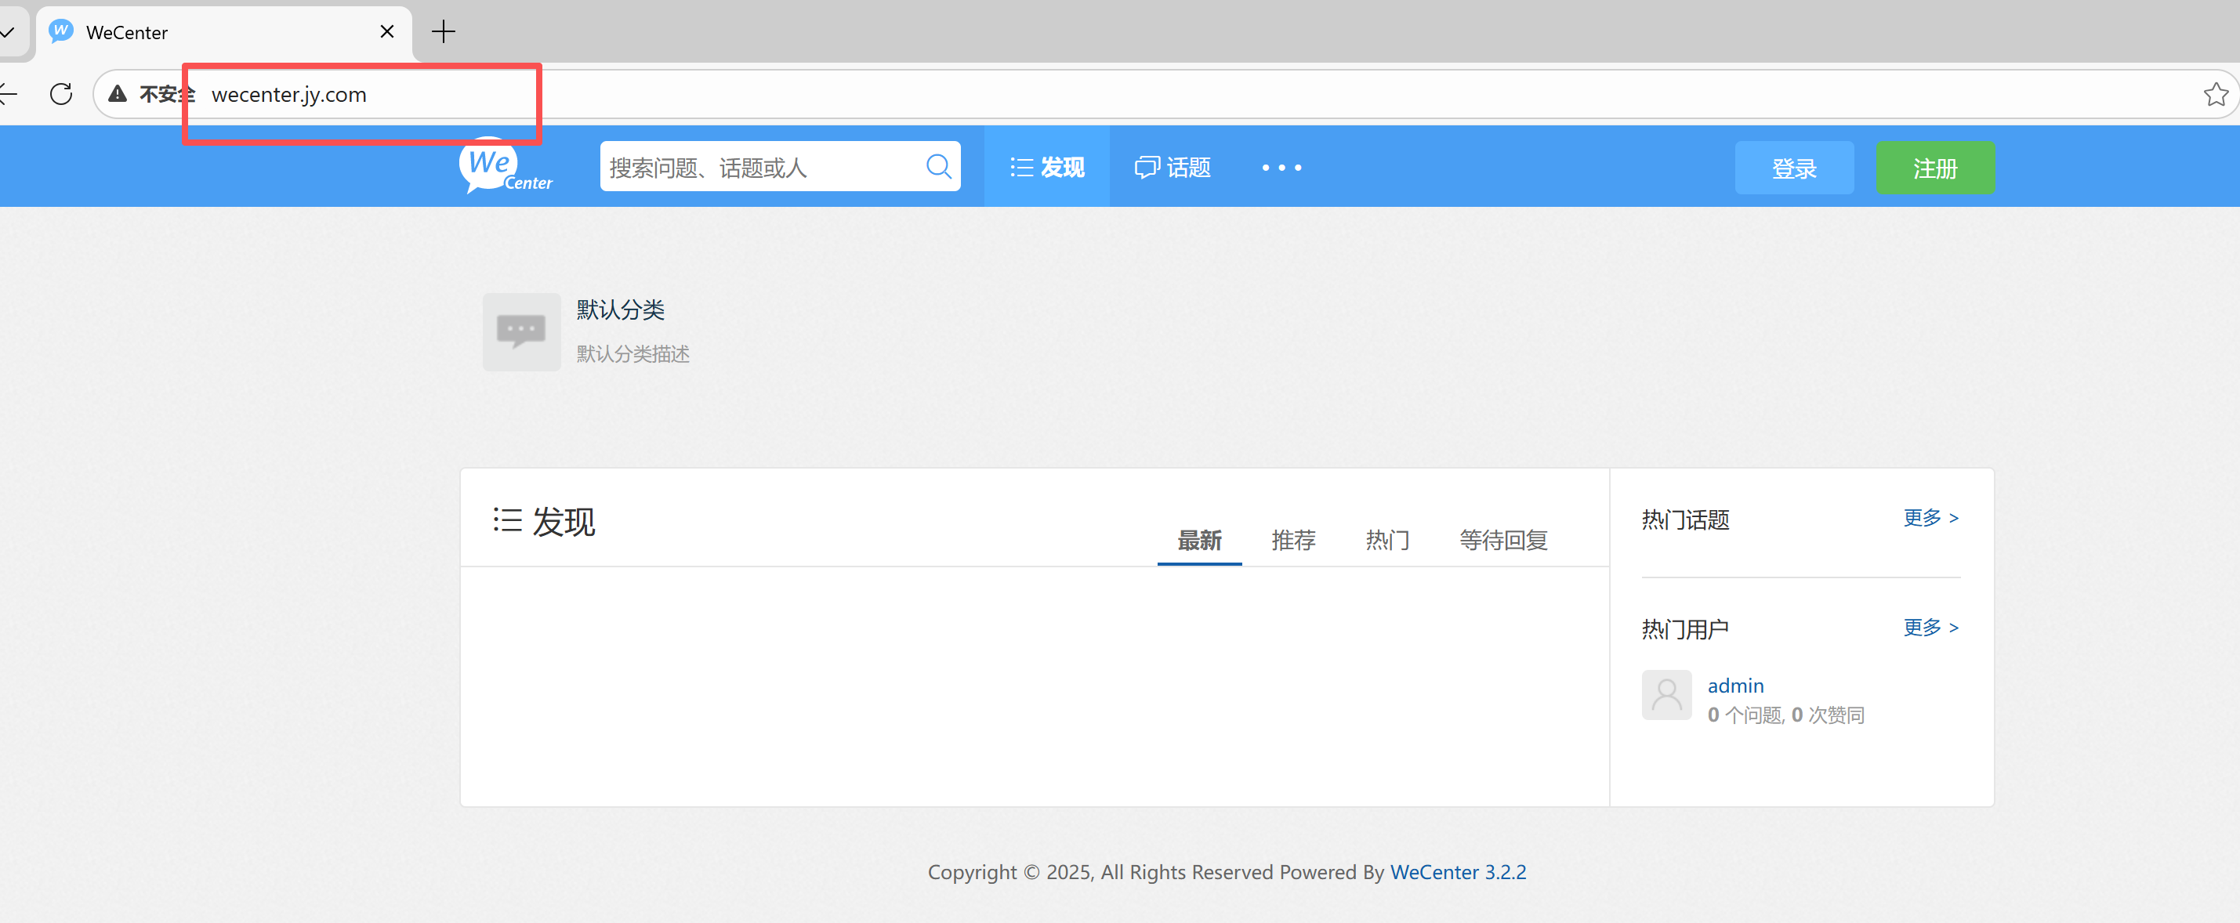Bookmark page with star icon
The width and height of the screenshot is (2240, 923).
point(2215,94)
